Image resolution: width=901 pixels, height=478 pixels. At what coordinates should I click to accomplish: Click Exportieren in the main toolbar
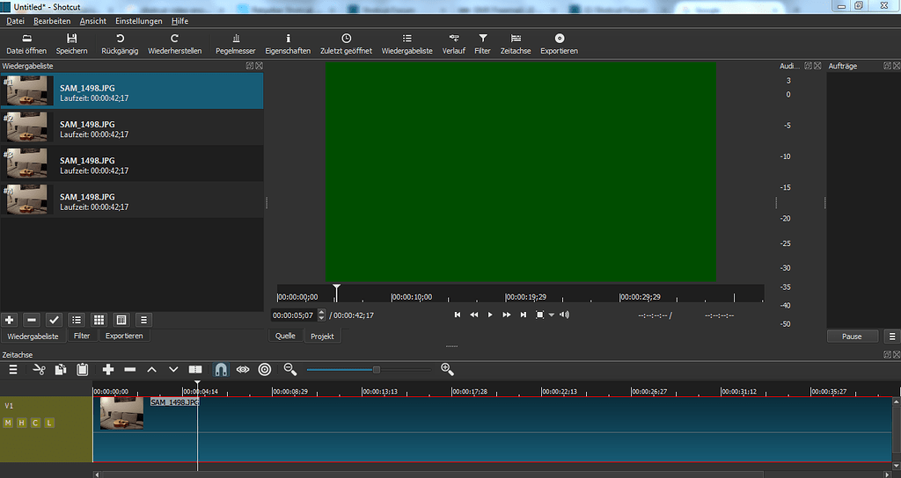click(x=559, y=44)
